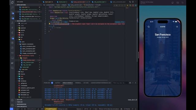Open the TERMINAL panel tab
This screenshot has width=196, height=110.
[78, 83]
